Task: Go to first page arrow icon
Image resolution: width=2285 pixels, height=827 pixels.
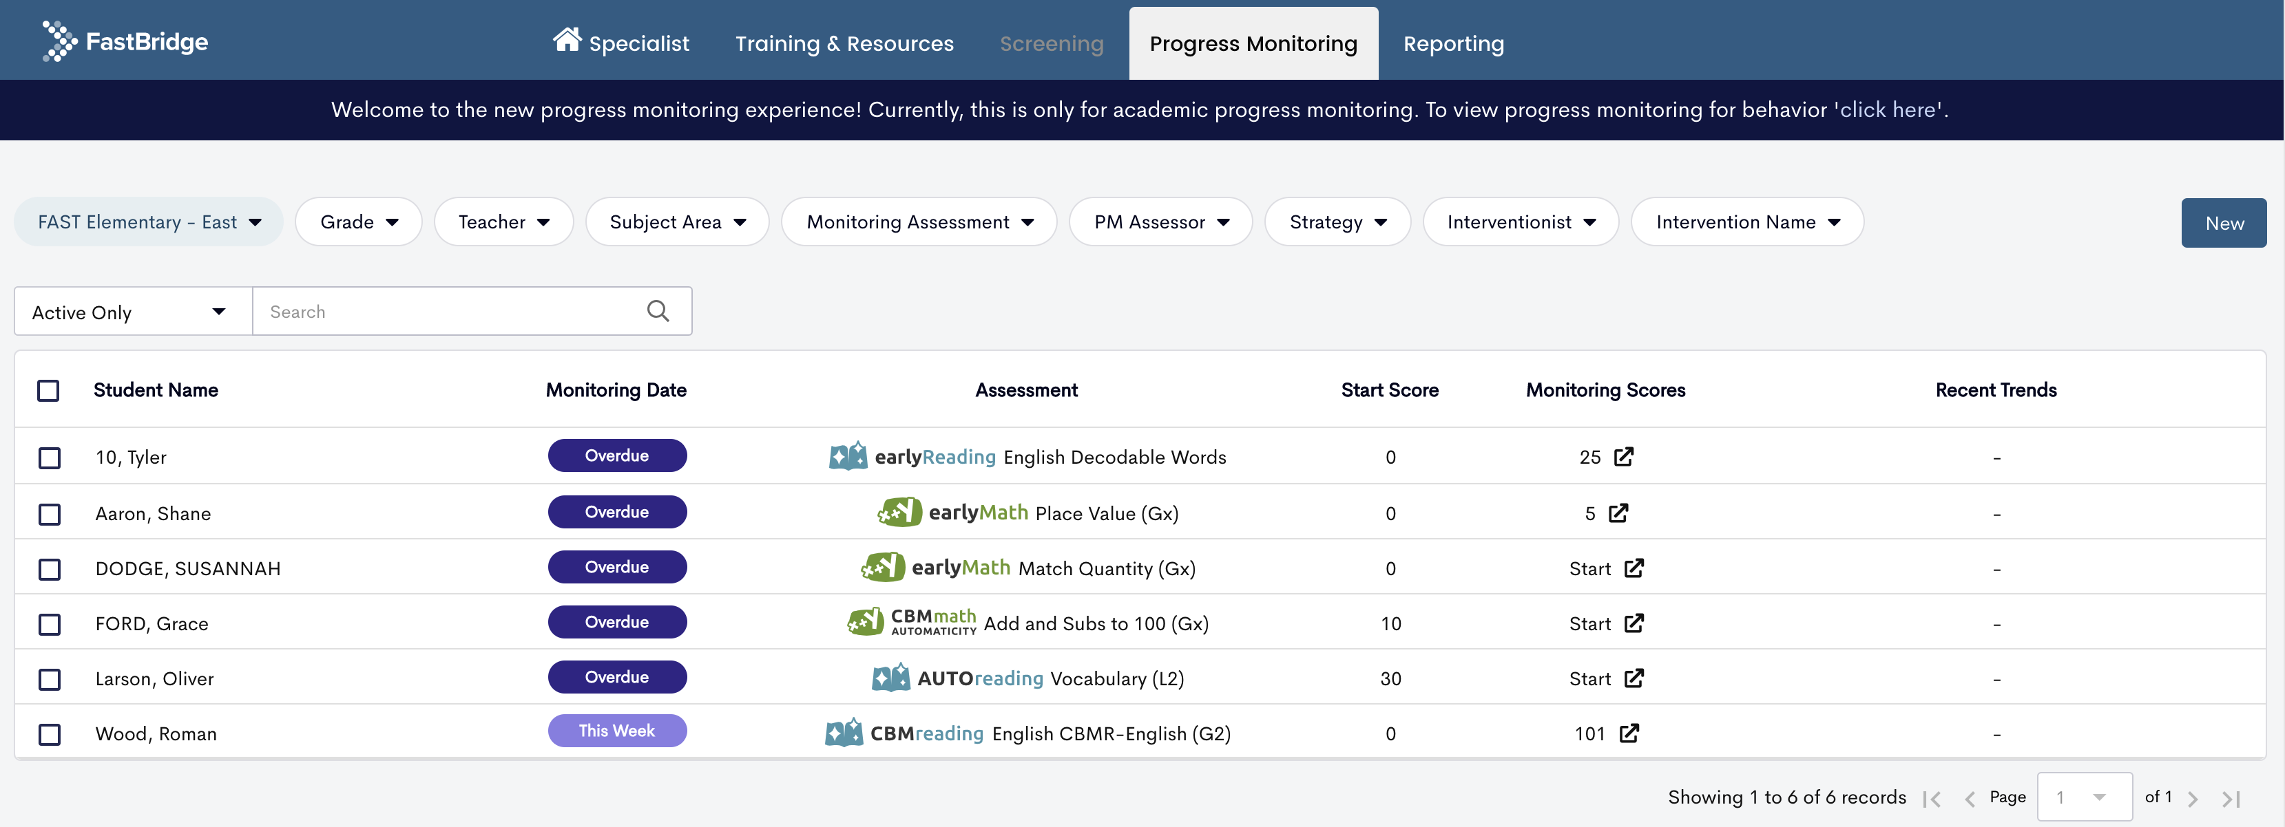Action: 1932,799
